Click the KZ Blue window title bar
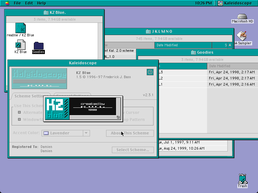The width and height of the screenshot is (258, 193). tap(55, 13)
